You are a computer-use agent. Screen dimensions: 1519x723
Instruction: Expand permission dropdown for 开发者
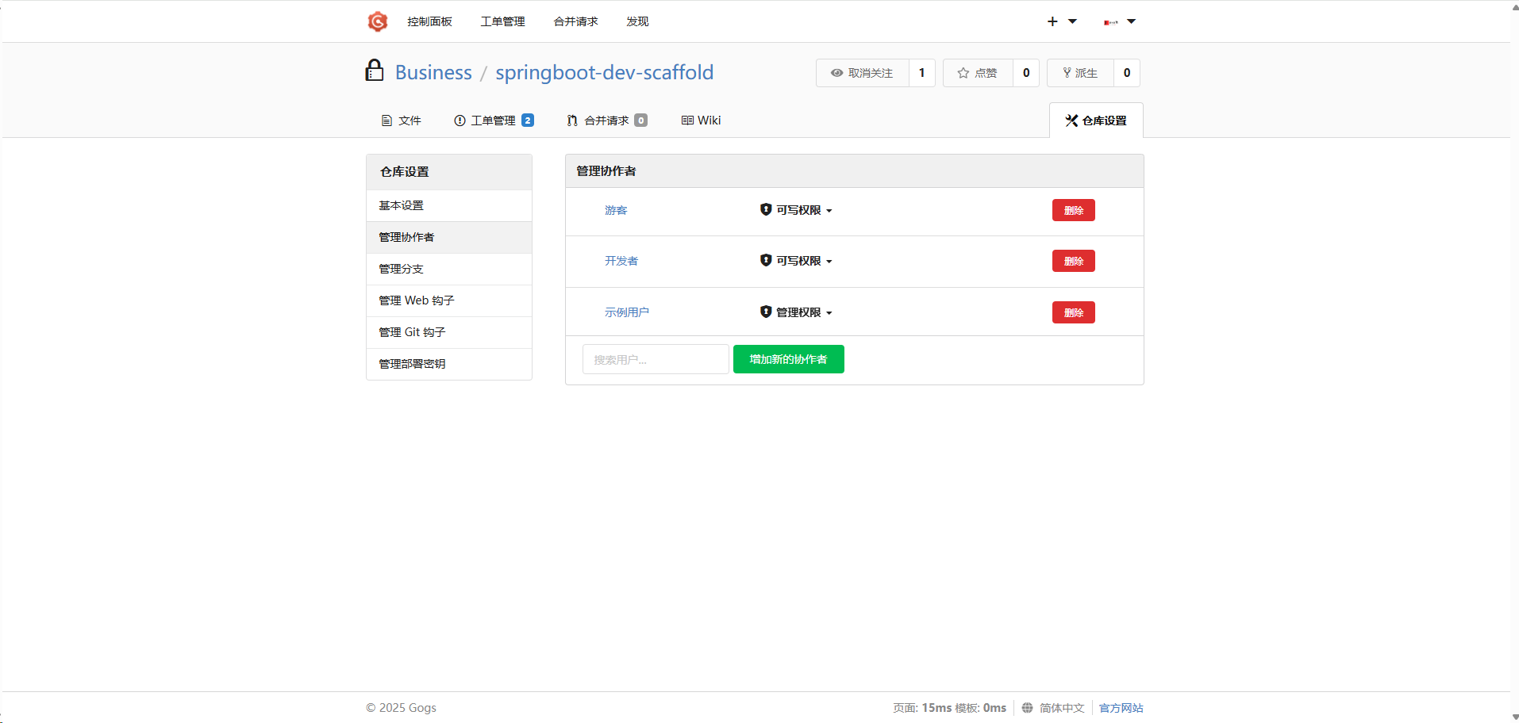(797, 261)
